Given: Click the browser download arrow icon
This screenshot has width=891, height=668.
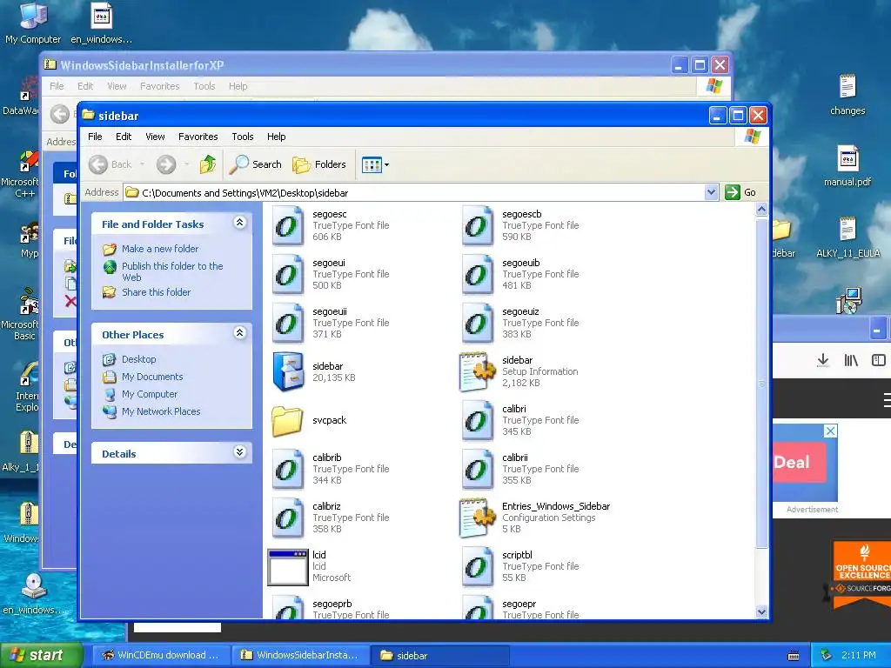Looking at the screenshot, I should point(822,360).
